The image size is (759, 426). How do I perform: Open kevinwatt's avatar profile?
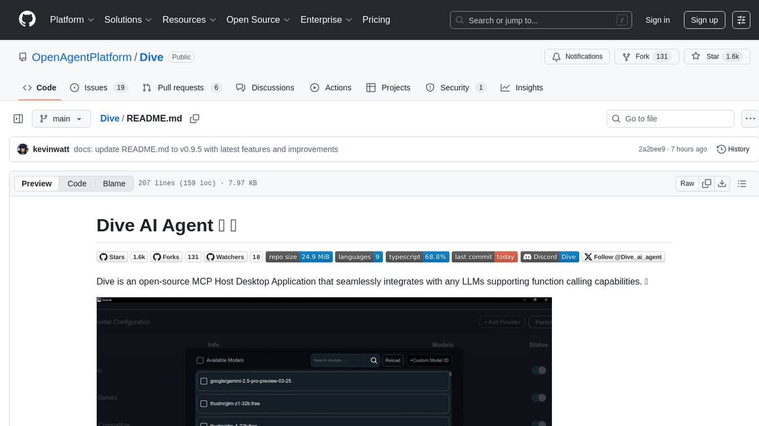23,149
